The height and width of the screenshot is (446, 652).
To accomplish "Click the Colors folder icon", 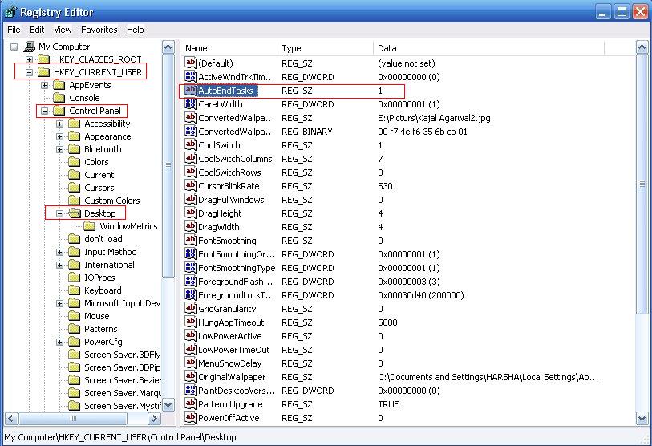I will click(75, 162).
